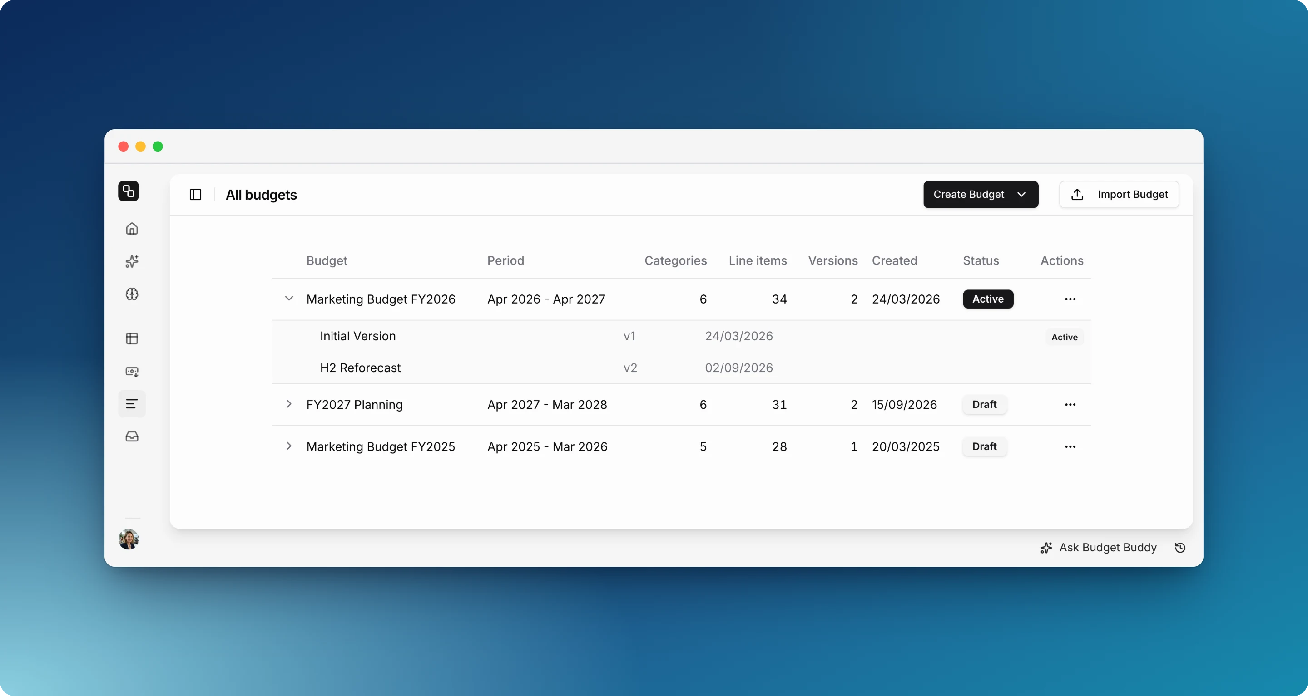
Task: Click the Budget column header
Action: coord(327,261)
